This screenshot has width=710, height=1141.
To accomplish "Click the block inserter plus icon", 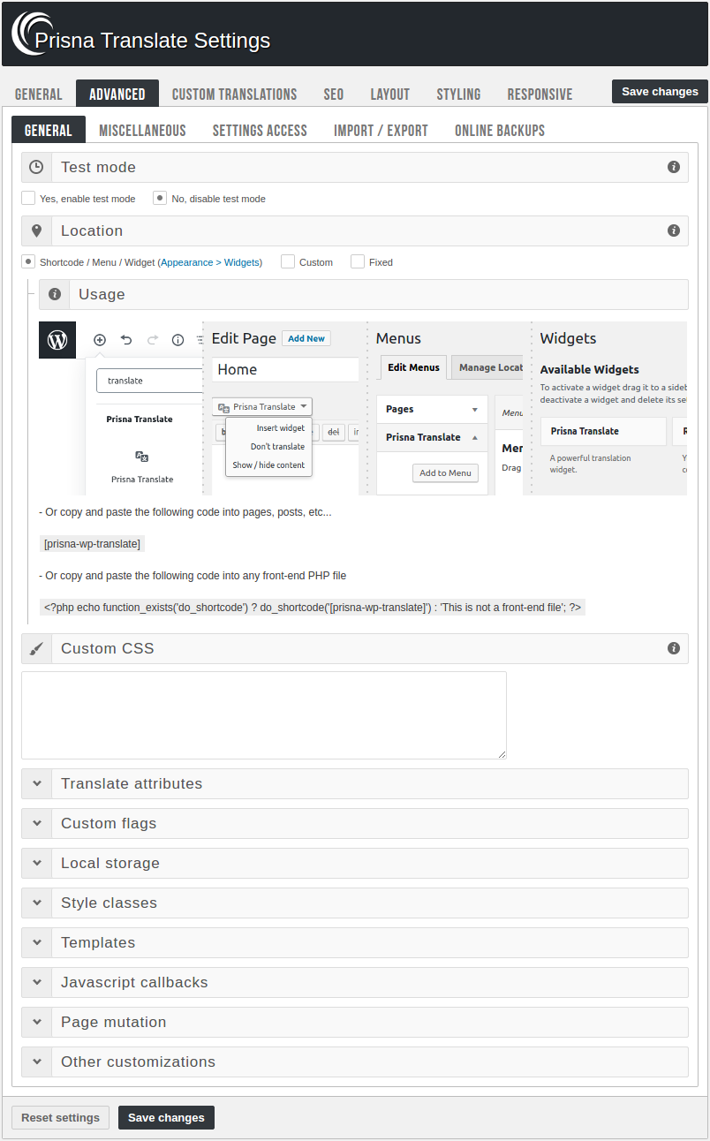I will [x=100, y=339].
